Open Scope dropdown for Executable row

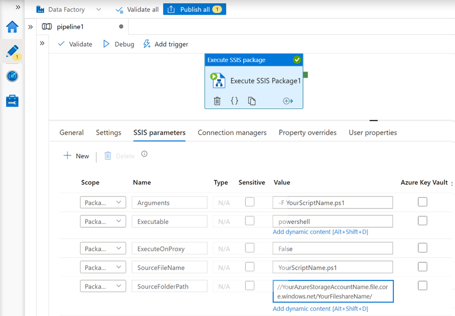[103, 221]
